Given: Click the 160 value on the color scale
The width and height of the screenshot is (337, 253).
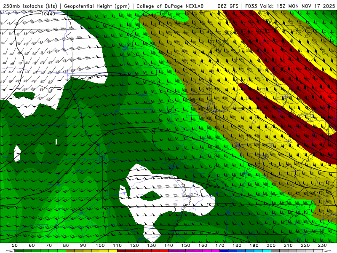Looking at the screenshot, I should point(203,245).
